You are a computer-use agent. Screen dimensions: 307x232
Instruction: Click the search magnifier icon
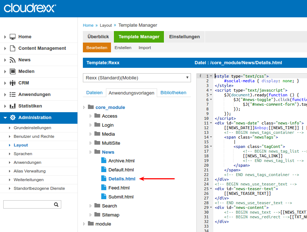click(56, 205)
